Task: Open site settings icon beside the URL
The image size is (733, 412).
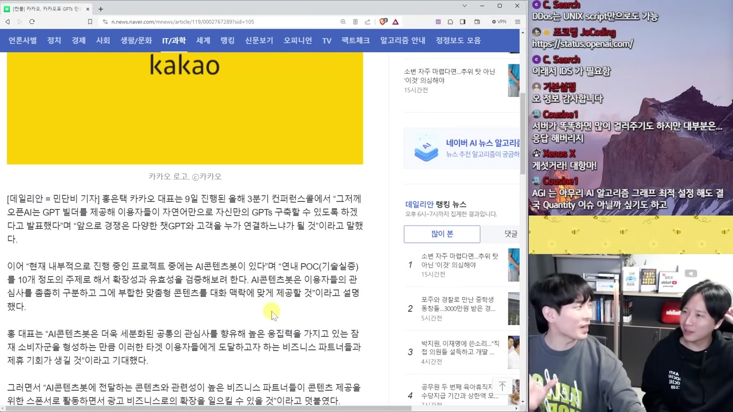Action: pyautogui.click(x=105, y=22)
